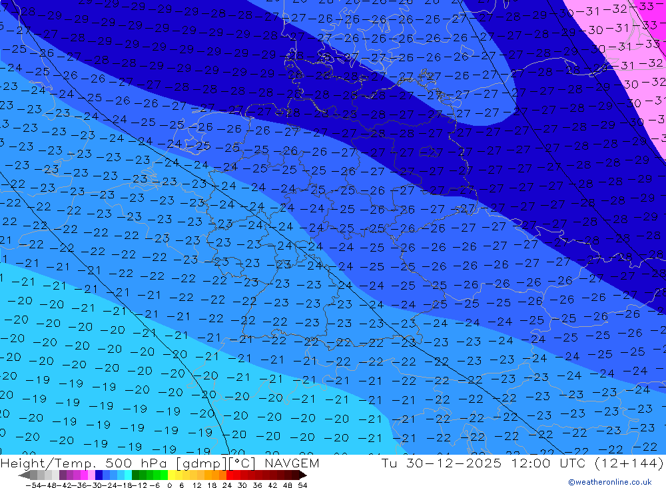Click the 12:00 UTC time in the footer
This screenshot has width=666, height=488.
(548, 463)
